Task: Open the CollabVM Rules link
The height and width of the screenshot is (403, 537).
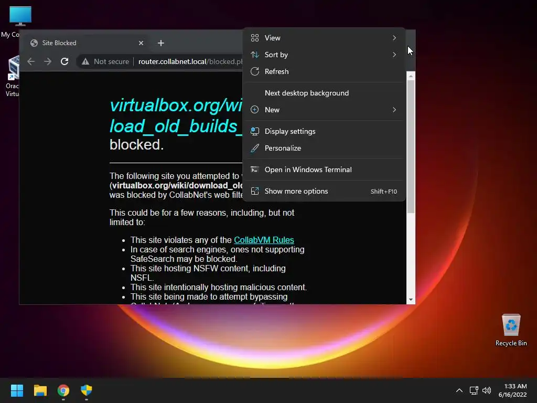Action: tap(264, 240)
